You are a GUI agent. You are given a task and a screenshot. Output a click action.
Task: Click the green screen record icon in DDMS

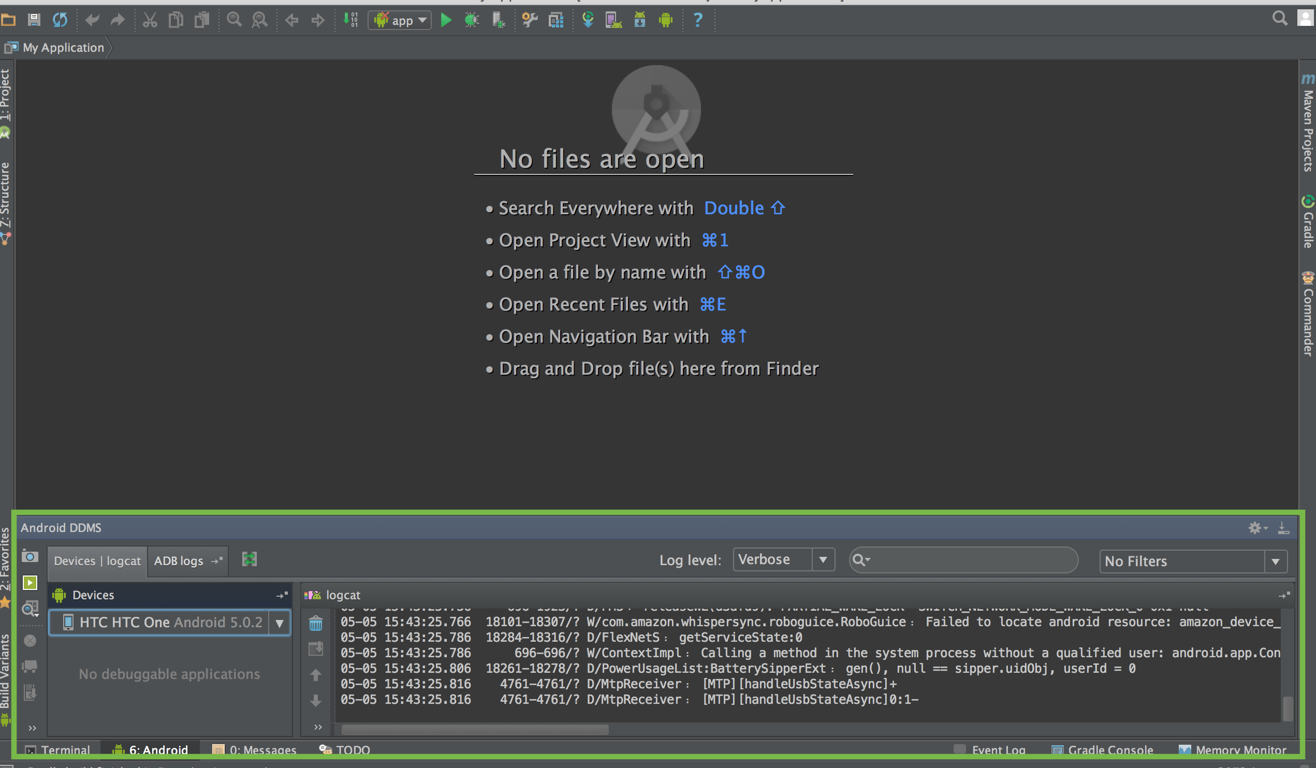(30, 583)
